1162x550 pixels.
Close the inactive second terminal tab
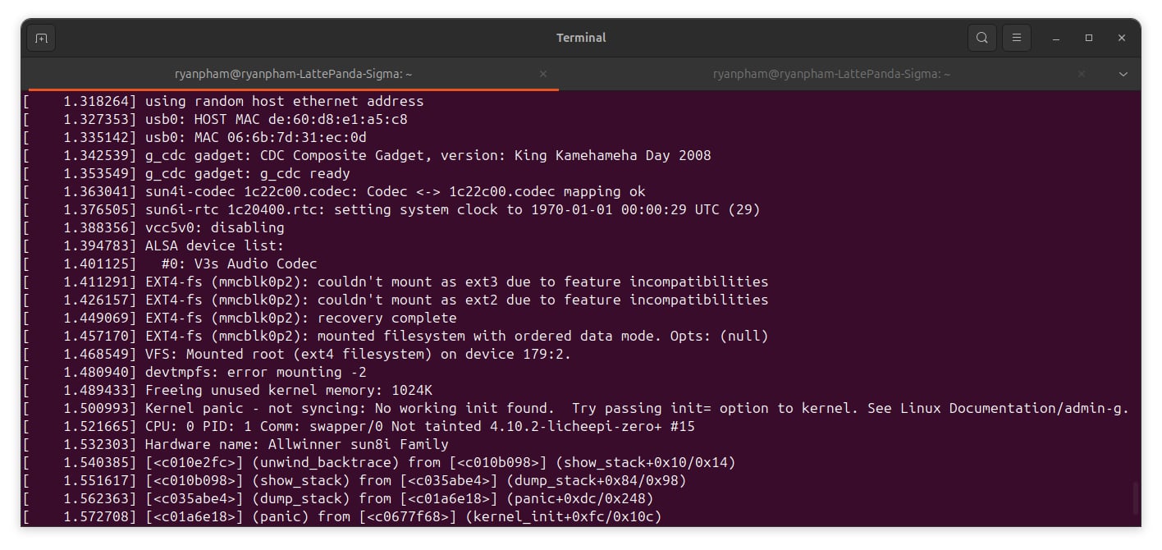click(x=1081, y=74)
